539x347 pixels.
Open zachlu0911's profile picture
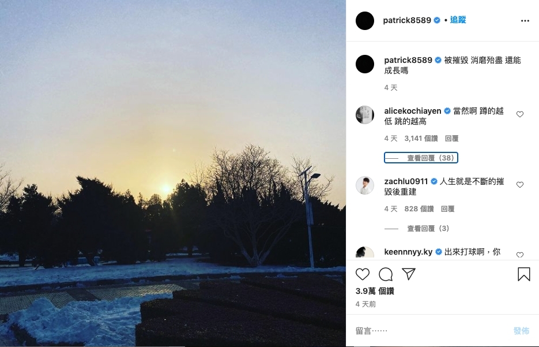[x=365, y=185]
